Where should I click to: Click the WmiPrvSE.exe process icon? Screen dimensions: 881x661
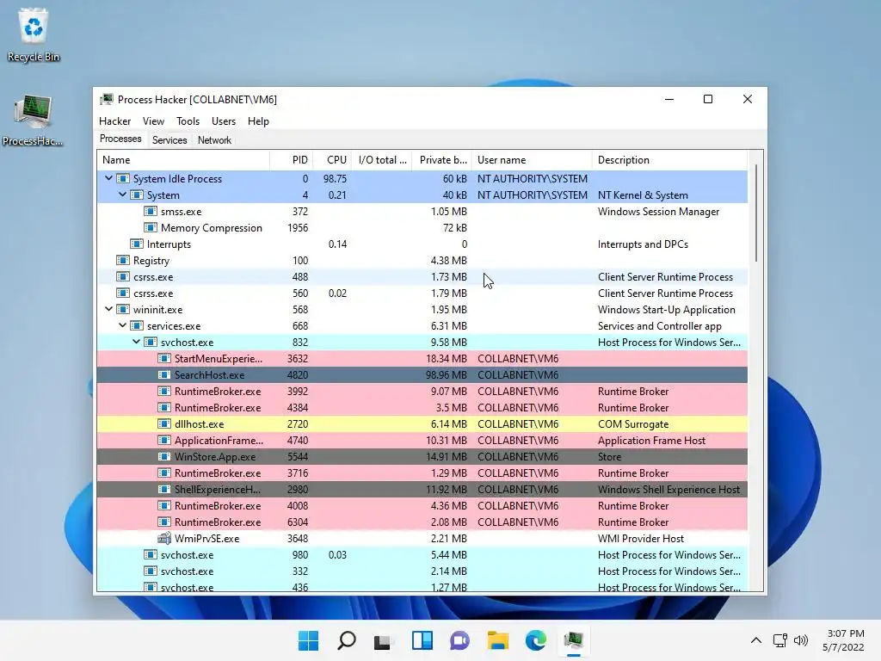pos(164,538)
